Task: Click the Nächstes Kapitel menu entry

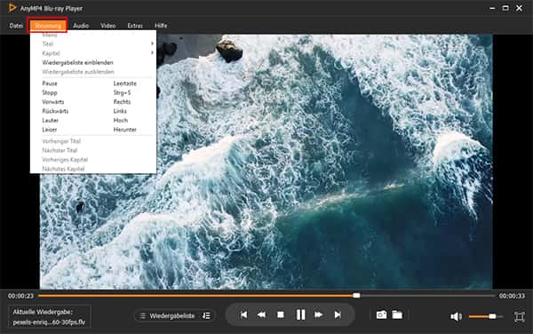Action: pos(63,169)
